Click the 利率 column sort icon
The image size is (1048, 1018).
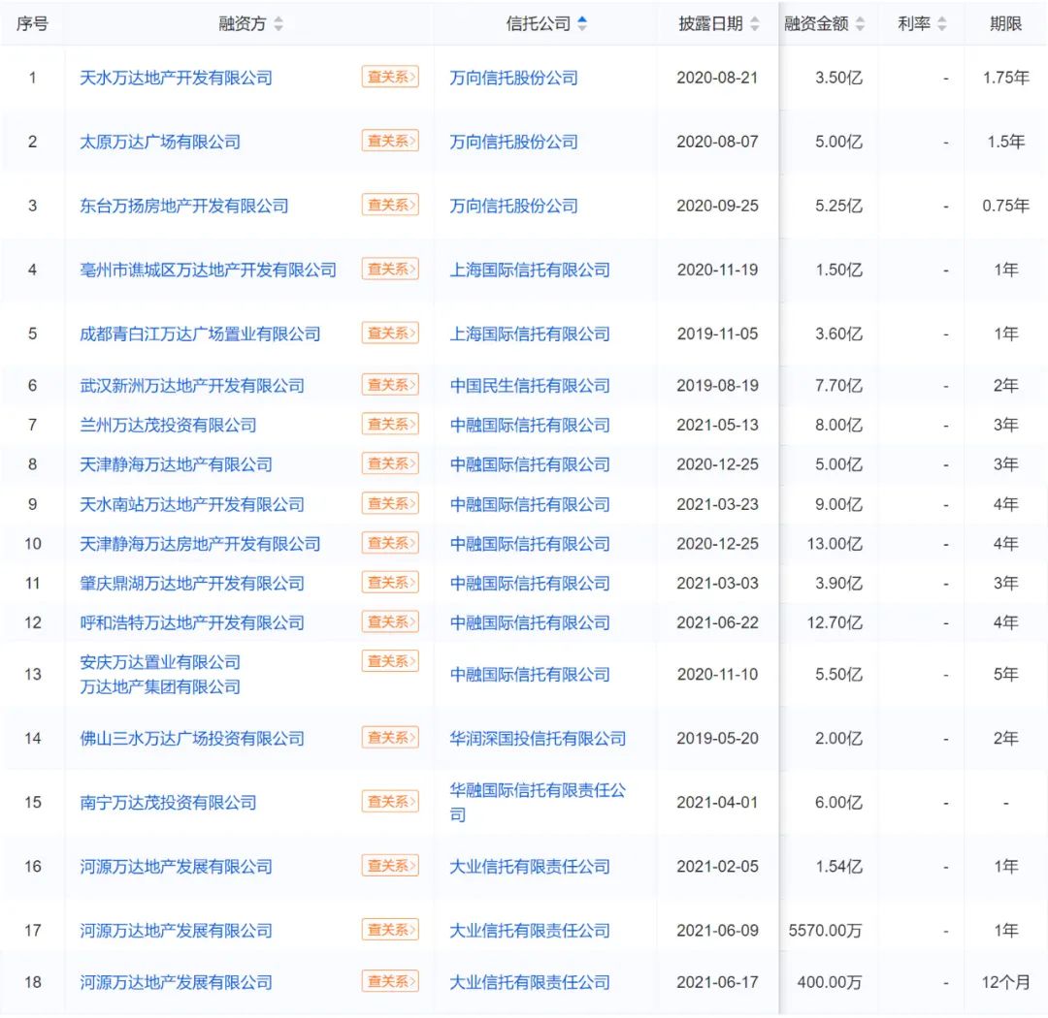click(942, 24)
